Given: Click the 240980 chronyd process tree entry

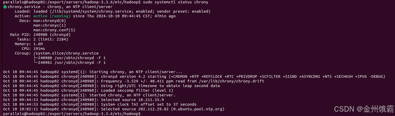Looking at the screenshot, I should point(72,58).
